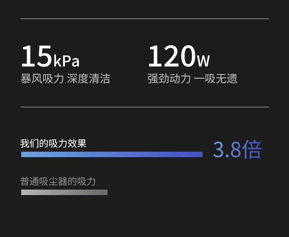Image resolution: width=289 pixels, height=237 pixels.
Task: Click the 普通吸尘器的吸力 label
Action: coord(58,181)
